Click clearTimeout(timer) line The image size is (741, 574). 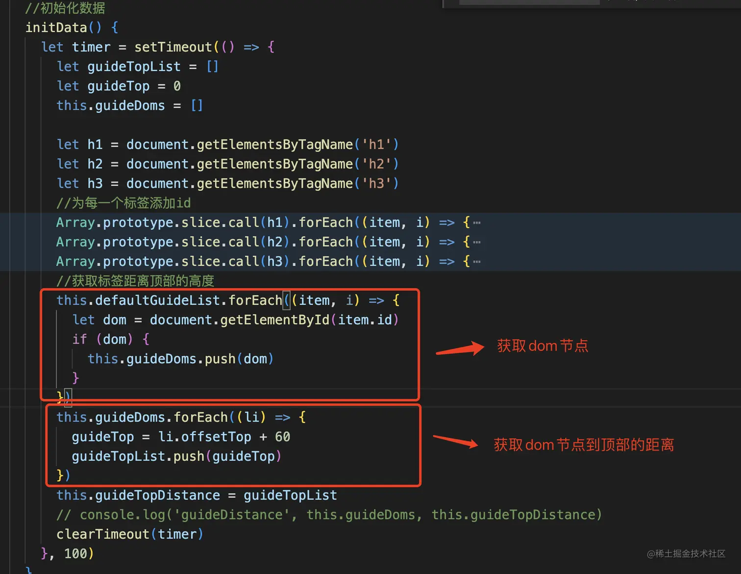130,534
